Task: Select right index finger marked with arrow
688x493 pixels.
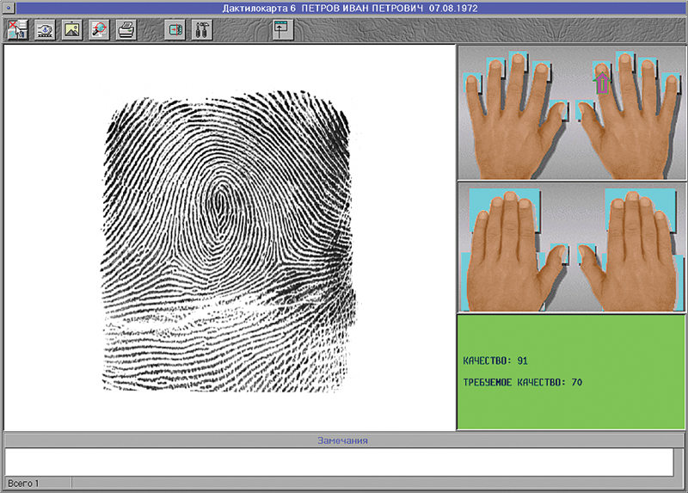Action: tap(602, 82)
